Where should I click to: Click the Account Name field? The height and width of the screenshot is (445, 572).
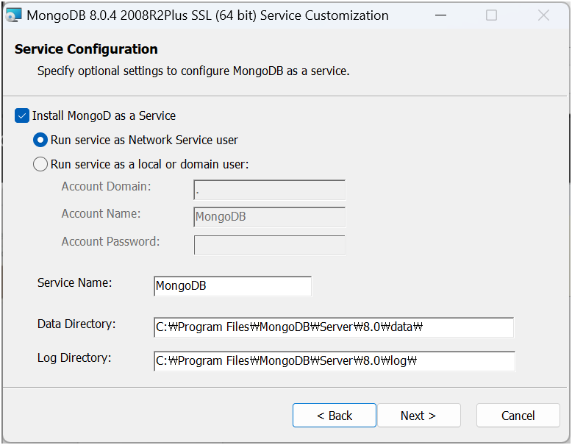pos(269,217)
